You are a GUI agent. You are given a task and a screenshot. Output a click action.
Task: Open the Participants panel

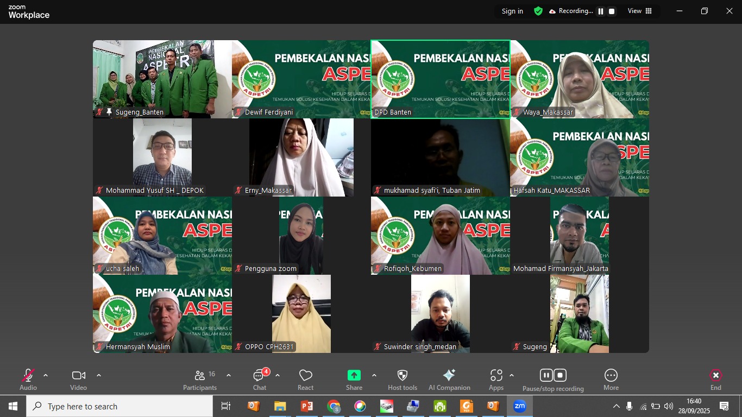[200, 379]
